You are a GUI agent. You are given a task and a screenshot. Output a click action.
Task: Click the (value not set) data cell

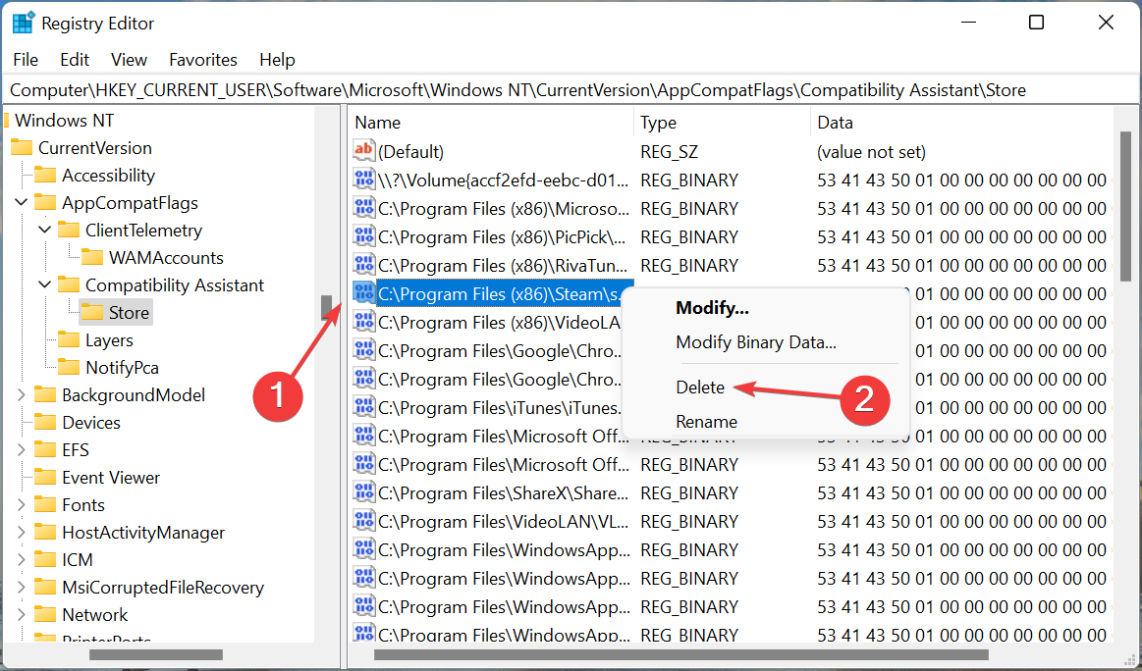[x=871, y=151]
